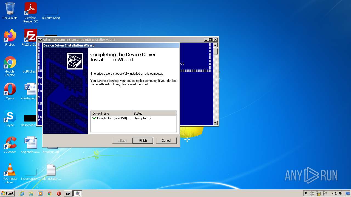This screenshot has width=351, height=197.
Task: Click the ADB Installer console scroll up arrow
Action: [216, 45]
